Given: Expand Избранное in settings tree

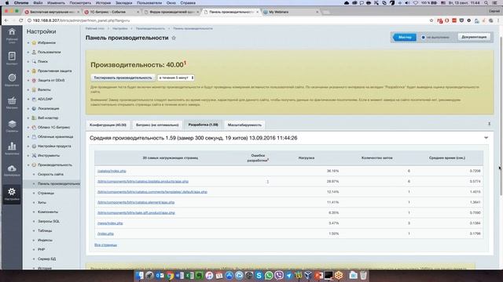Looking at the screenshot, I should tap(28, 43).
